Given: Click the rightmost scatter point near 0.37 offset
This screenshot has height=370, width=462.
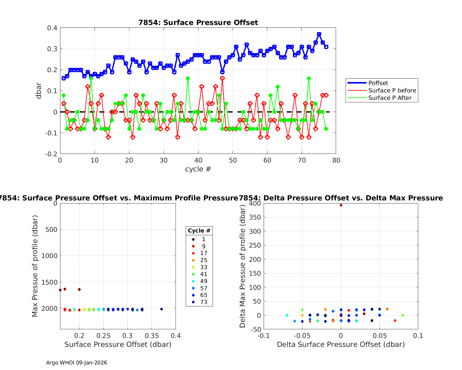Looking at the screenshot, I should pyautogui.click(x=161, y=309).
